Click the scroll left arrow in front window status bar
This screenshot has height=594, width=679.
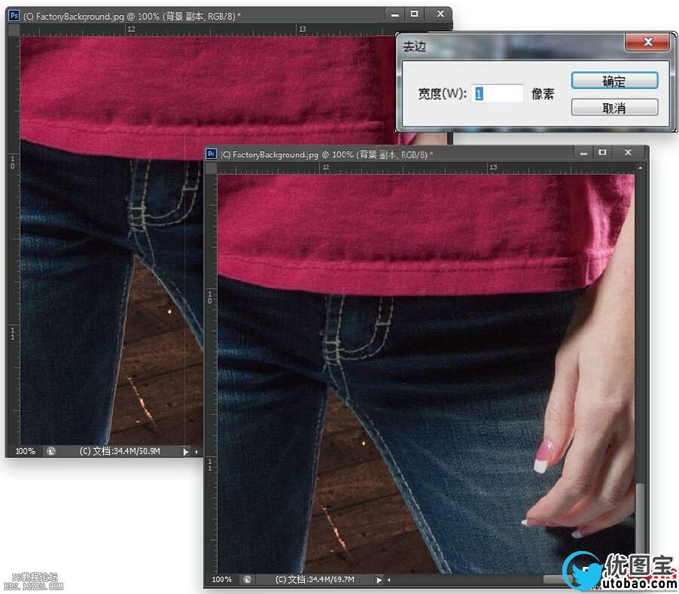(388, 580)
